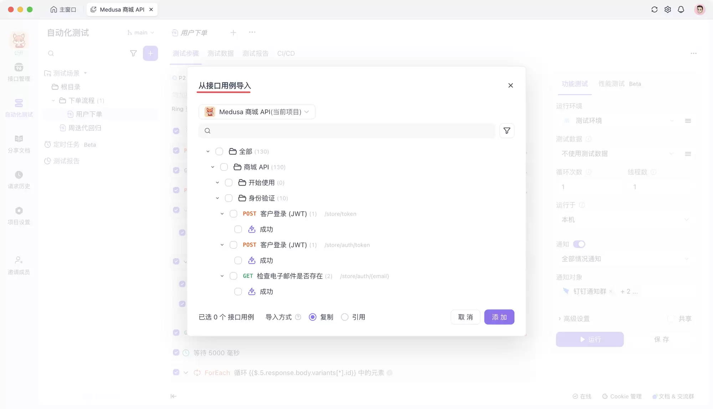Click 保存 button

tap(661, 339)
